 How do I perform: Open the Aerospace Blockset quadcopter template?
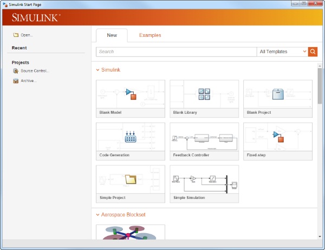131,232
